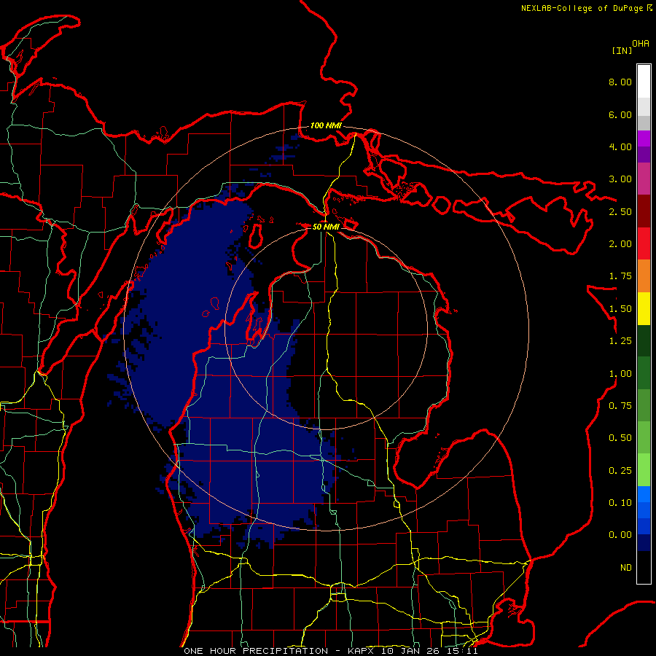Click the 50 NMI range ring label

(x=326, y=227)
